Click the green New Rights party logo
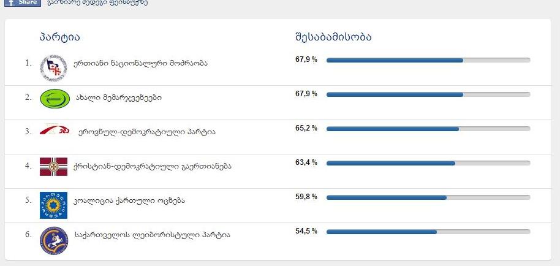This screenshot has width=560, height=266. 53,98
